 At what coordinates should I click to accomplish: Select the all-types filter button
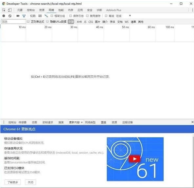[x=71, y=22]
